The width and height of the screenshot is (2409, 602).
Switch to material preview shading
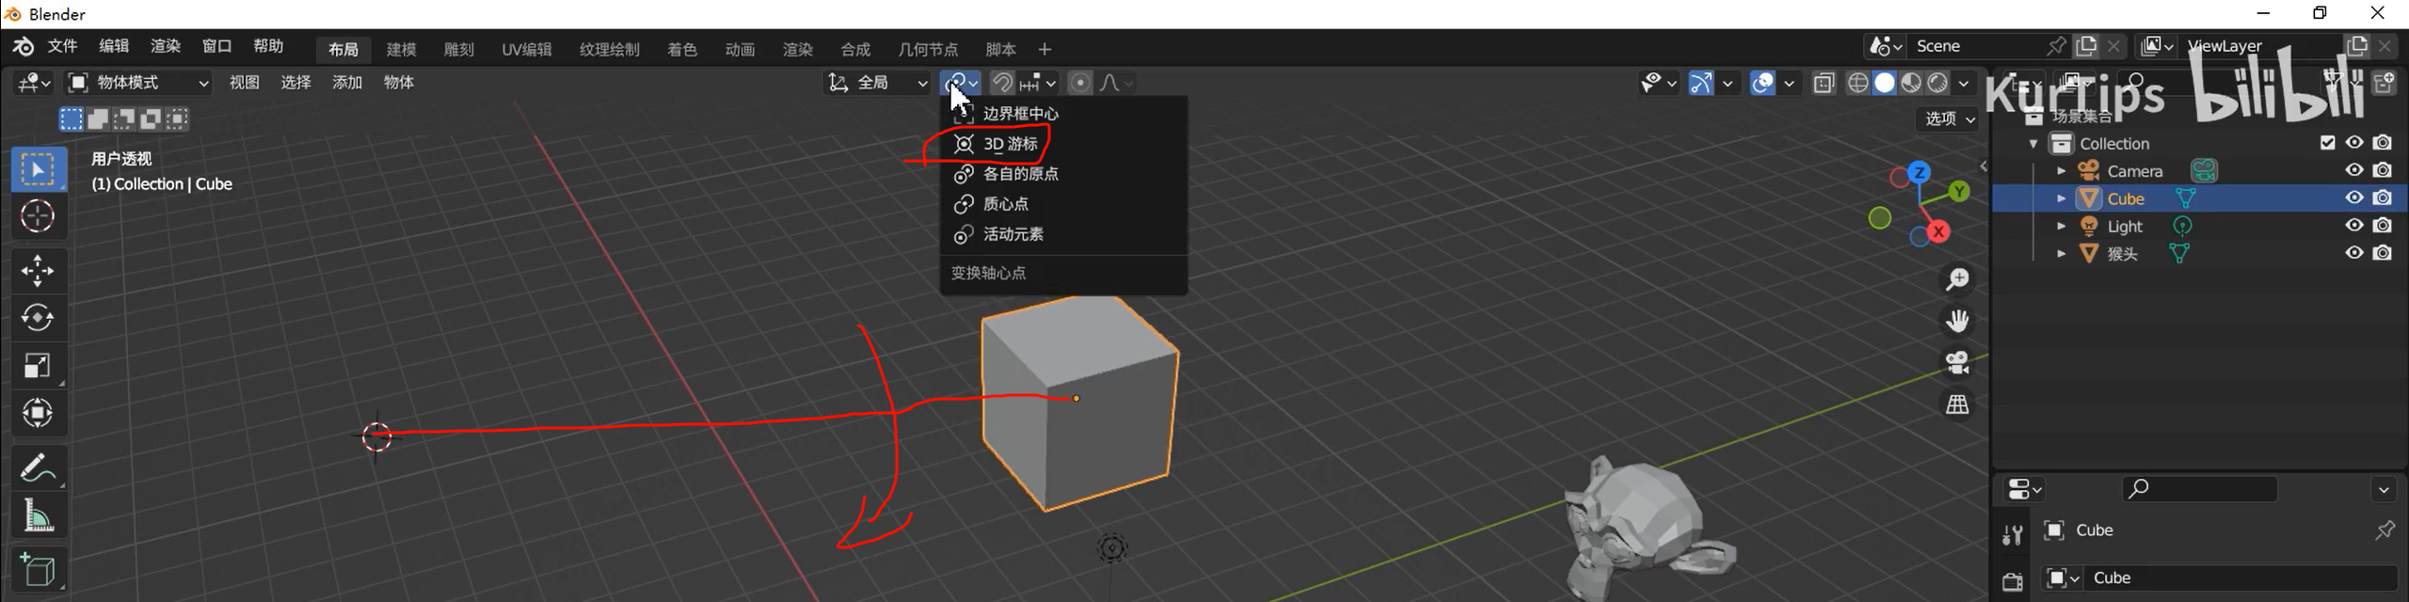pyautogui.click(x=1910, y=83)
